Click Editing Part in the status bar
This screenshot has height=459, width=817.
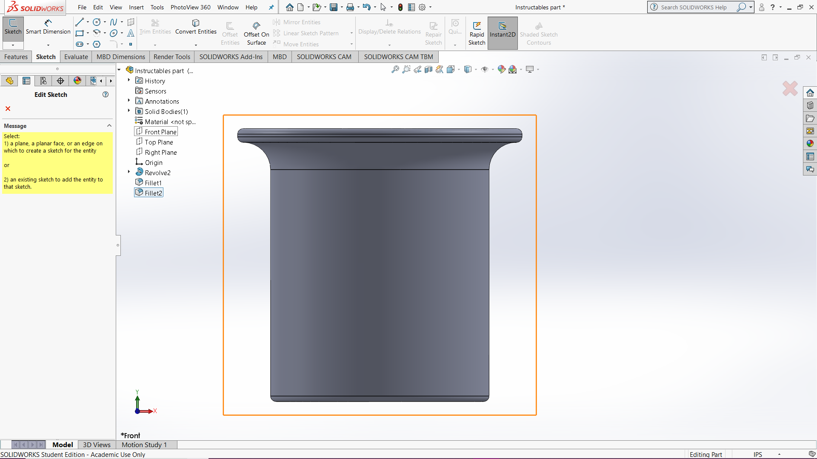(706, 454)
